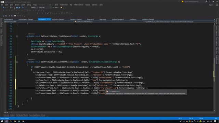Click the horizontal scrollbar of code editor
219x123 pixels.
tap(112, 112)
